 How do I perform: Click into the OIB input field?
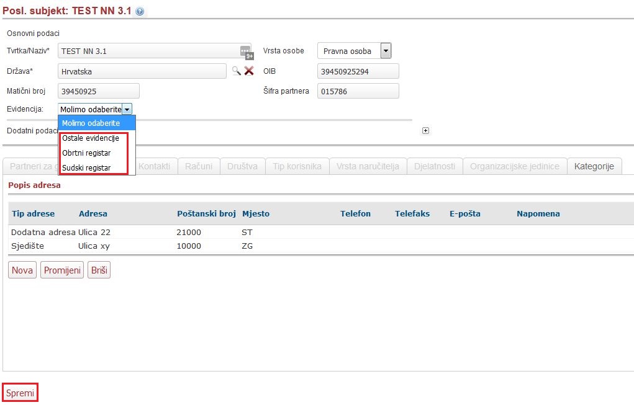(358, 71)
